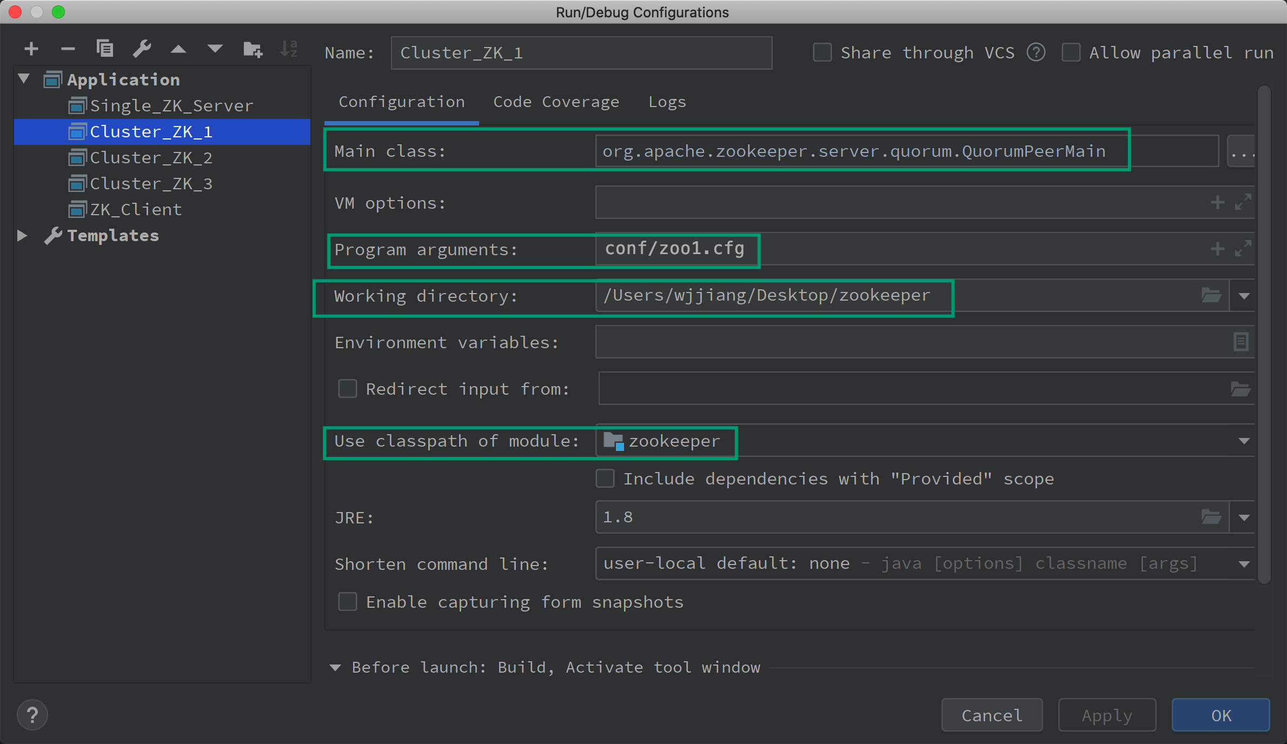Click the Cancel button
1287x744 pixels.
pyautogui.click(x=992, y=715)
